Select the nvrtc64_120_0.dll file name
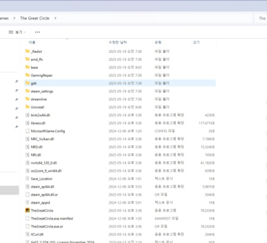The height and width of the screenshot is (243, 267). coord(44,163)
